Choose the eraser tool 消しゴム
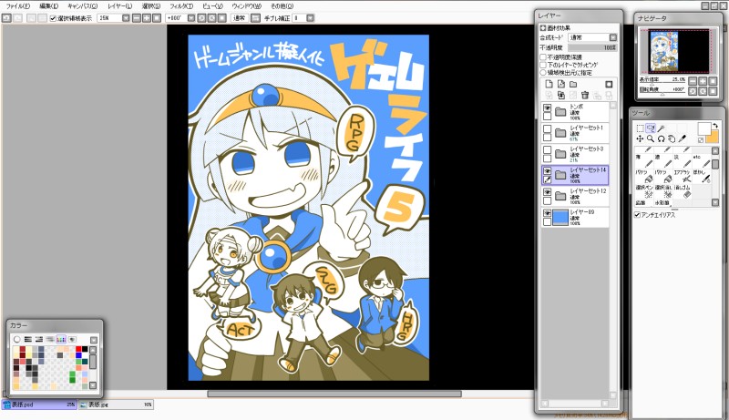The height and width of the screenshot is (420, 729). (682, 191)
